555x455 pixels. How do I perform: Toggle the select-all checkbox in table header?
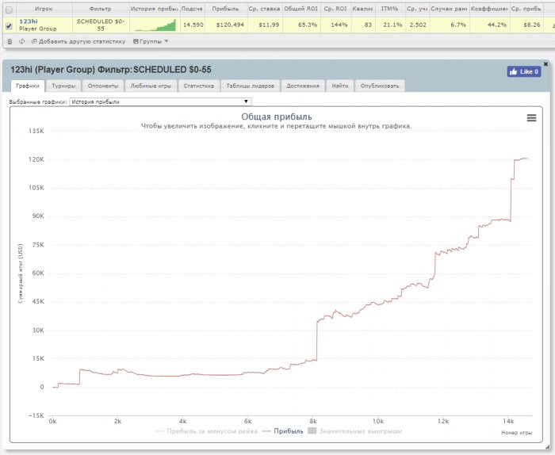pos(9,7)
